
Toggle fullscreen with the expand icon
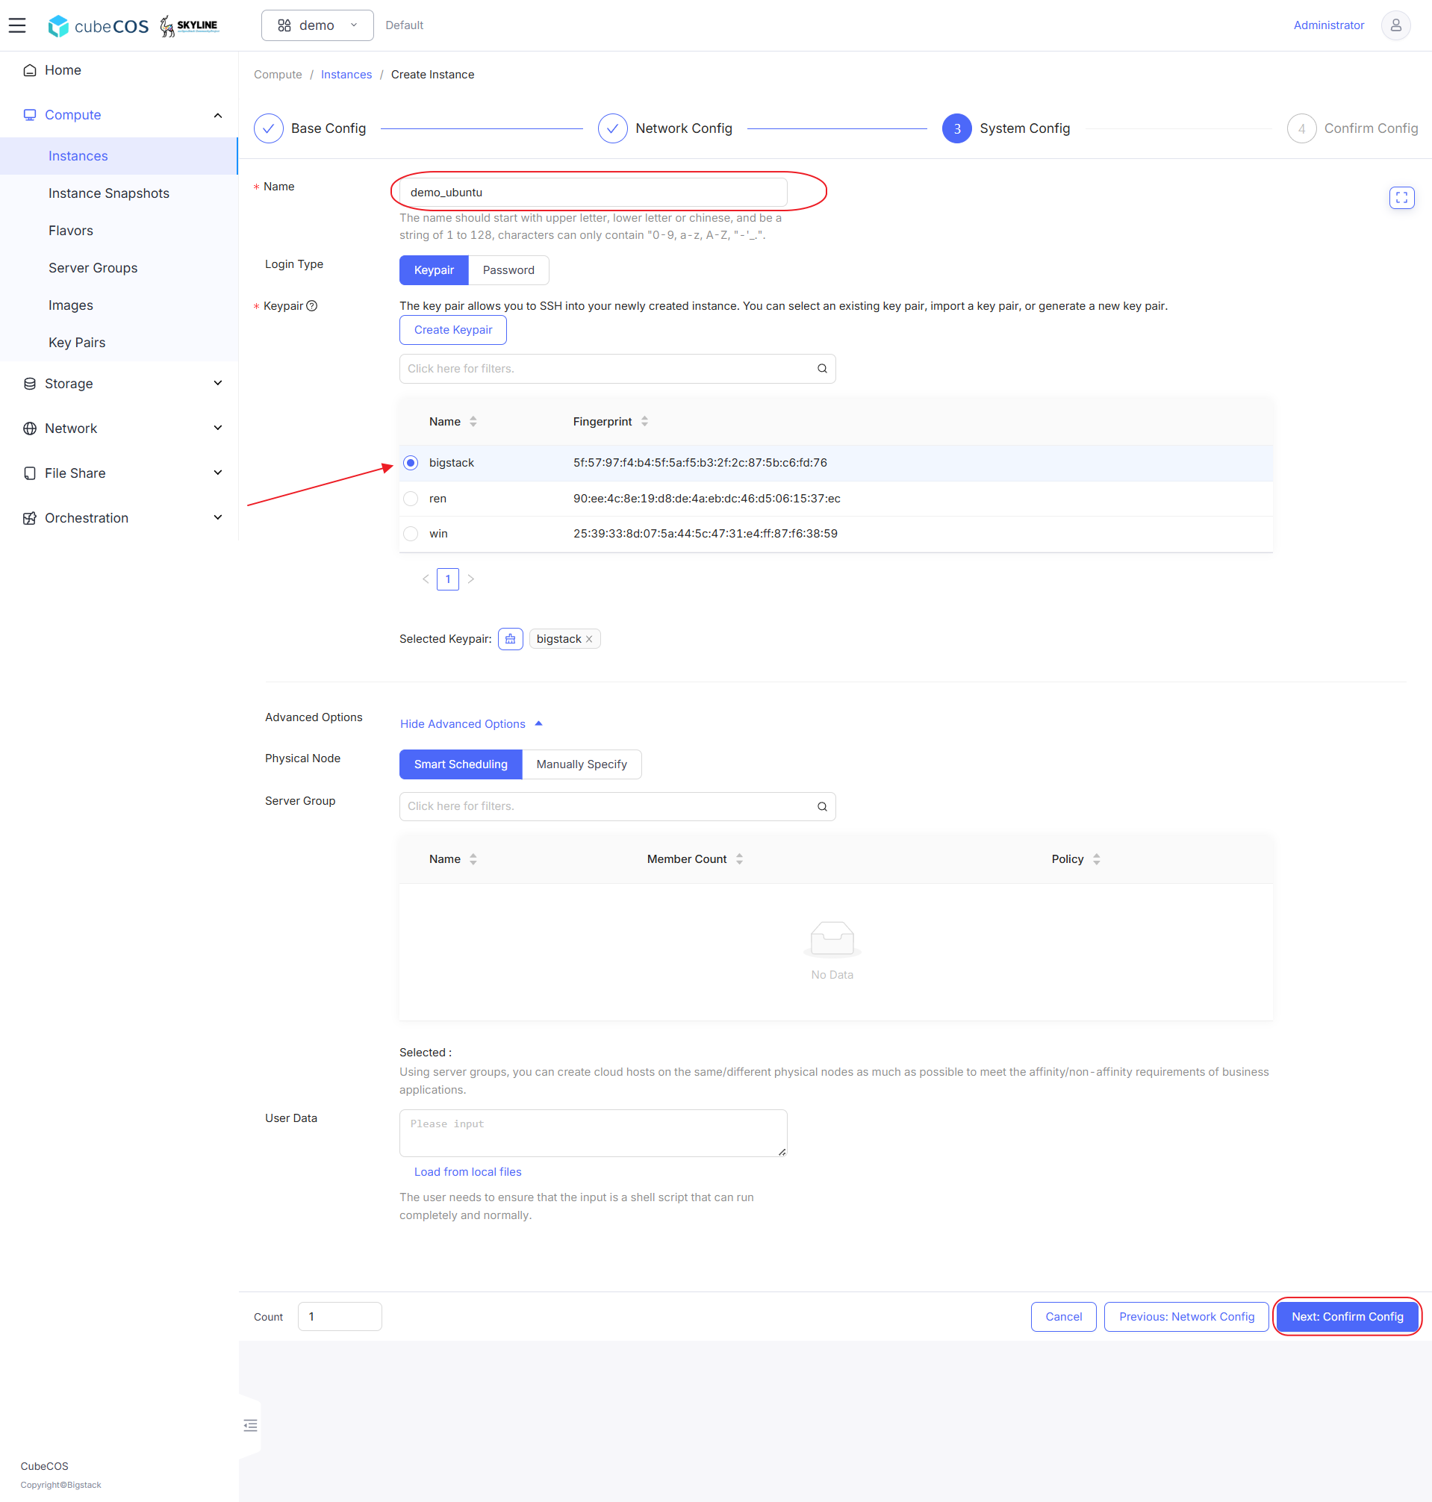click(x=1401, y=198)
